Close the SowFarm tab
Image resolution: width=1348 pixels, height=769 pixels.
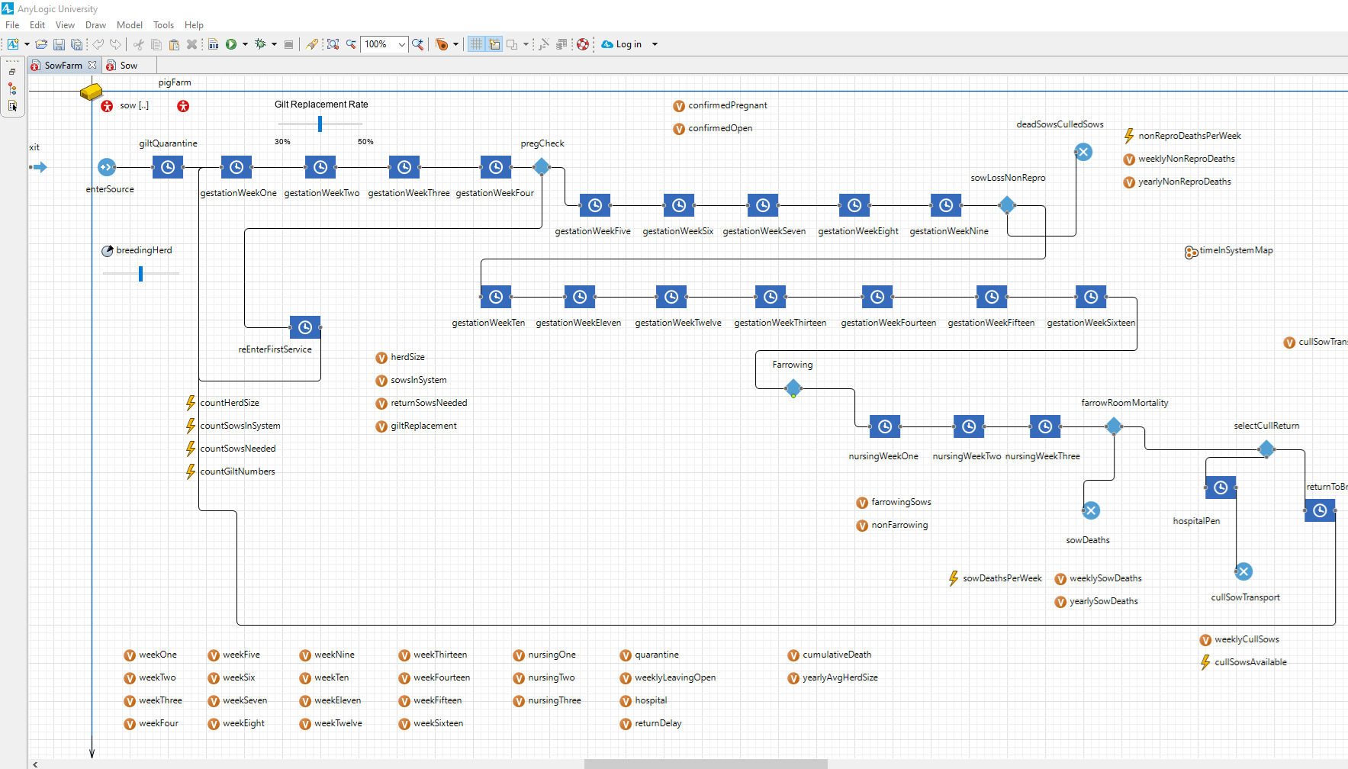point(92,65)
